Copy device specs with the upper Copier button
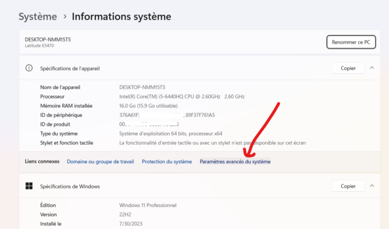The image size is (389, 229). click(x=348, y=68)
